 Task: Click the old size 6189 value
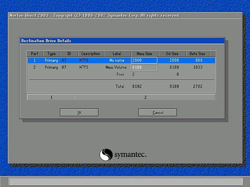[x=174, y=67]
